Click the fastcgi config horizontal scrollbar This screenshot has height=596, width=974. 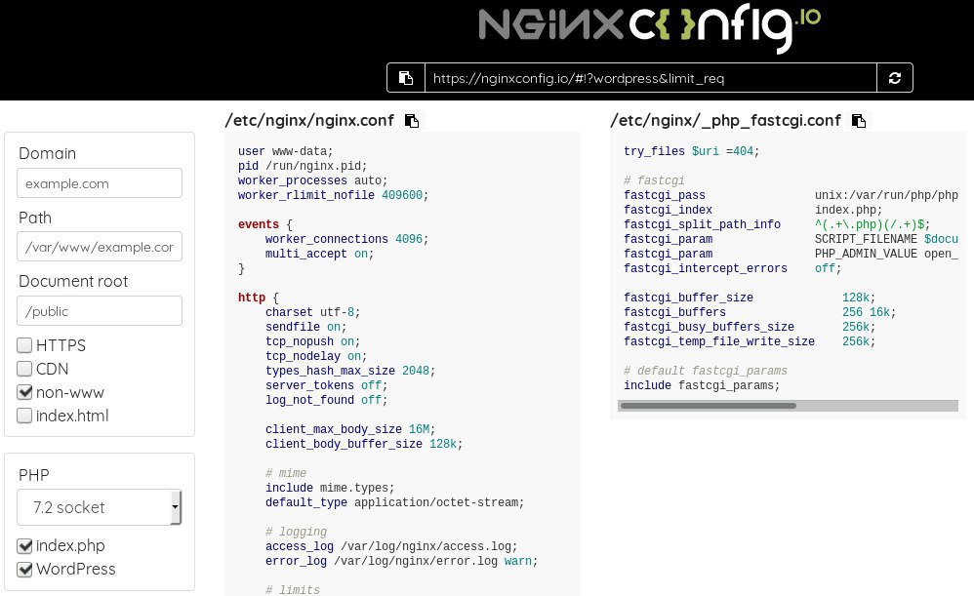pyautogui.click(x=709, y=406)
